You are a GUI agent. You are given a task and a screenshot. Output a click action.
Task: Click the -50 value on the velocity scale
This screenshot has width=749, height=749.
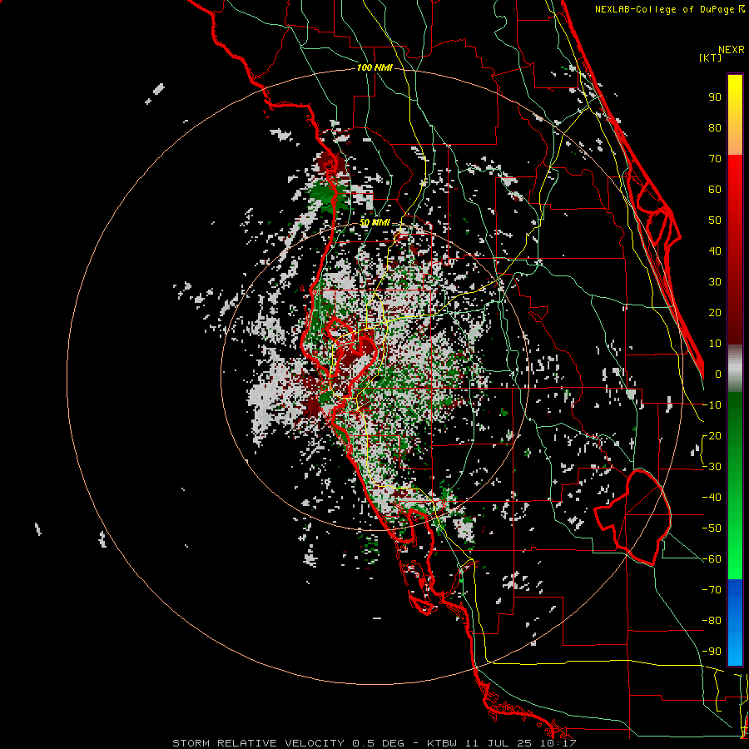tap(712, 528)
